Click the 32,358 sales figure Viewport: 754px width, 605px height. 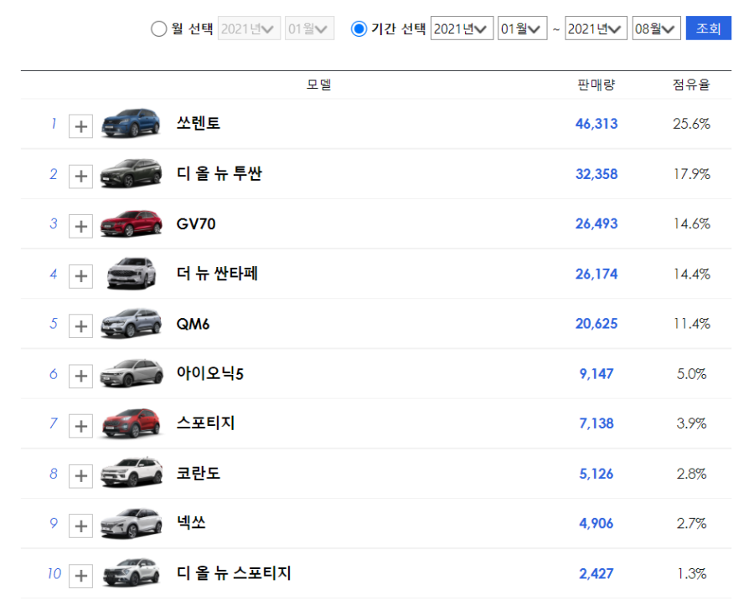coord(596,174)
